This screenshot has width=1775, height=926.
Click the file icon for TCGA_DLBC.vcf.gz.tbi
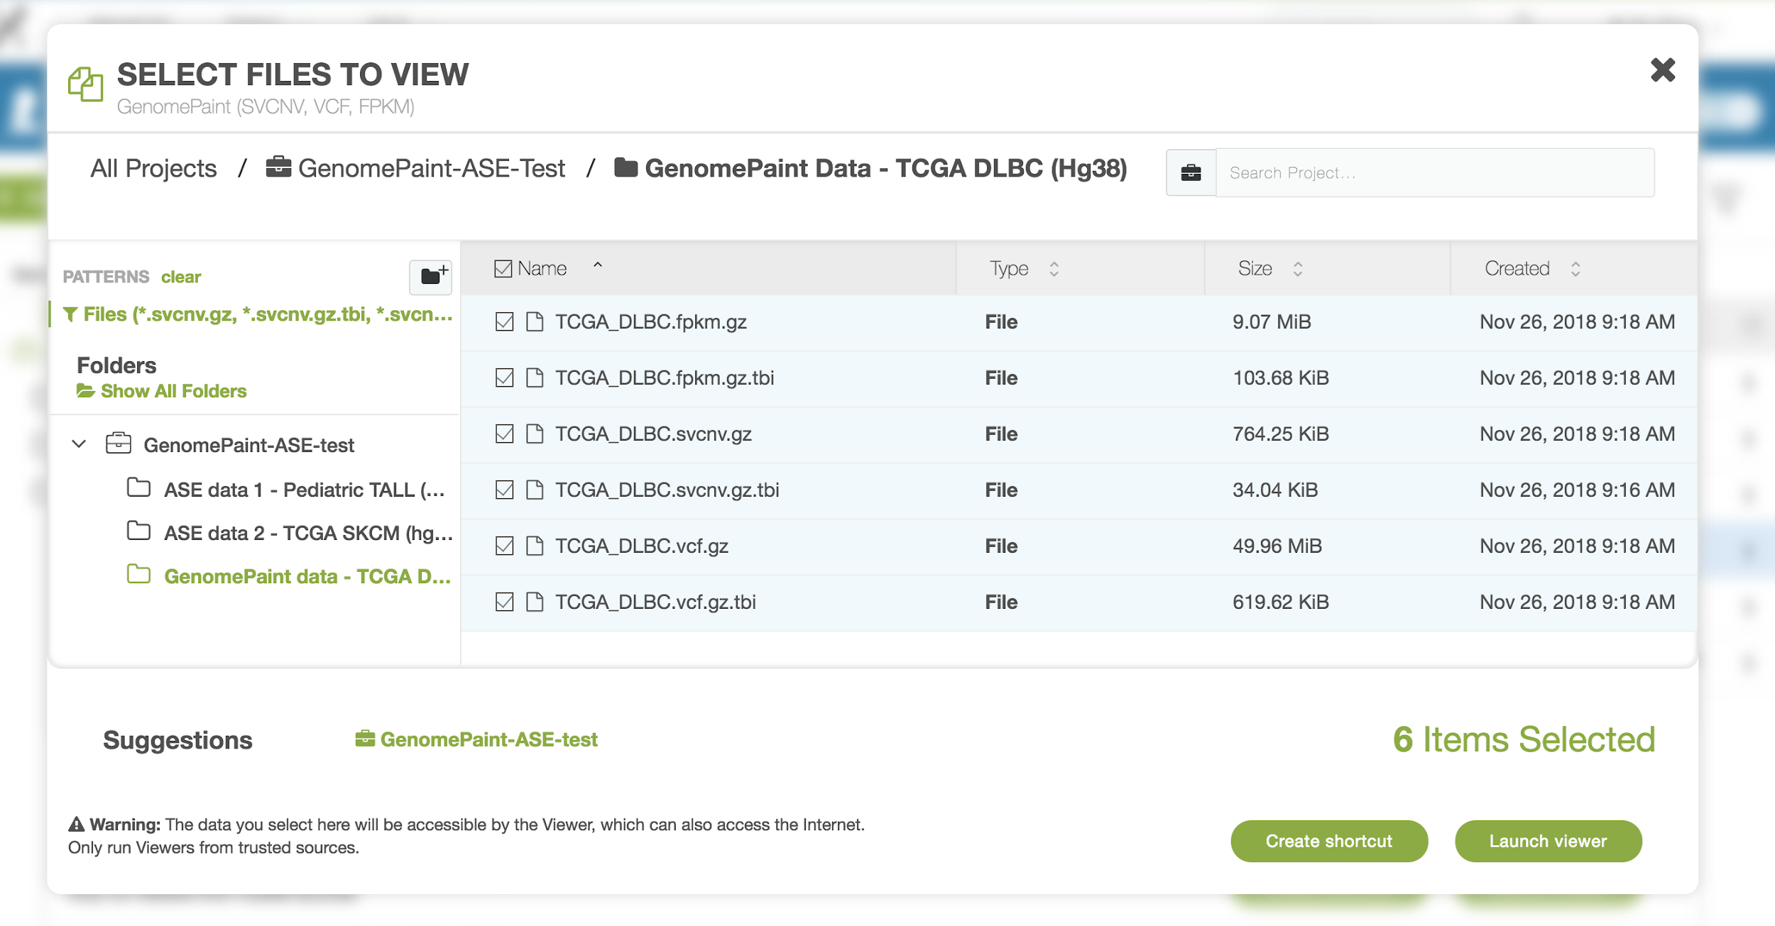(535, 602)
